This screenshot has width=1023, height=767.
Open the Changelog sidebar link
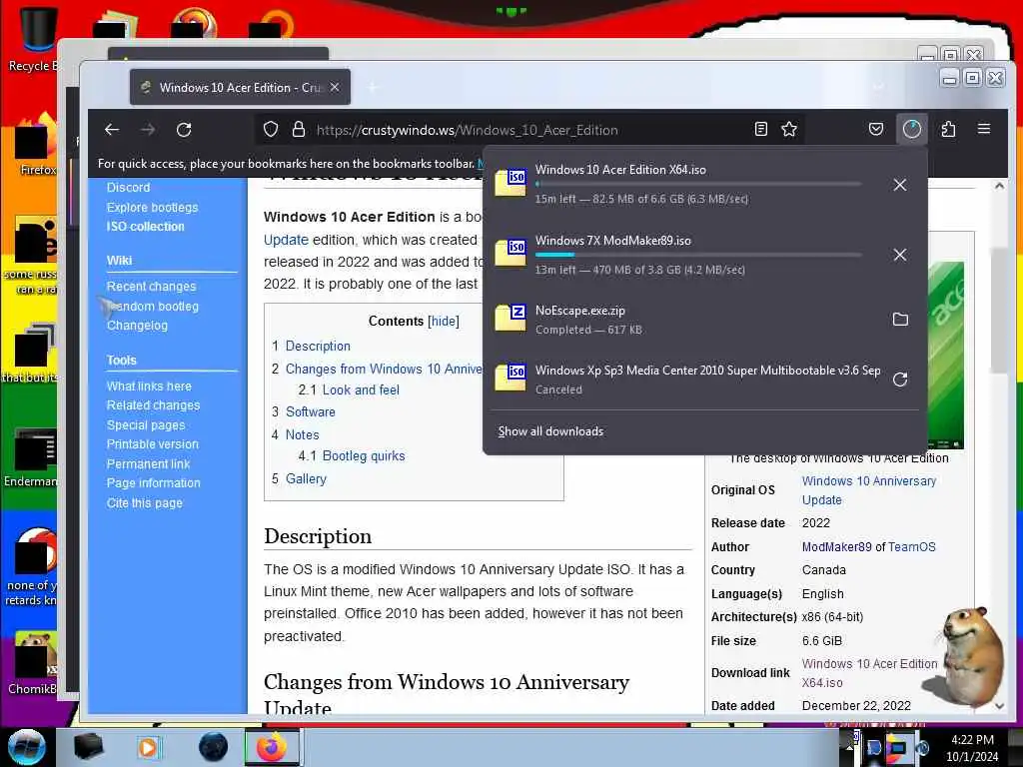tap(137, 325)
